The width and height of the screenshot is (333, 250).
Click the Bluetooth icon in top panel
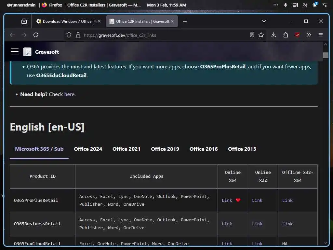(x=286, y=5)
